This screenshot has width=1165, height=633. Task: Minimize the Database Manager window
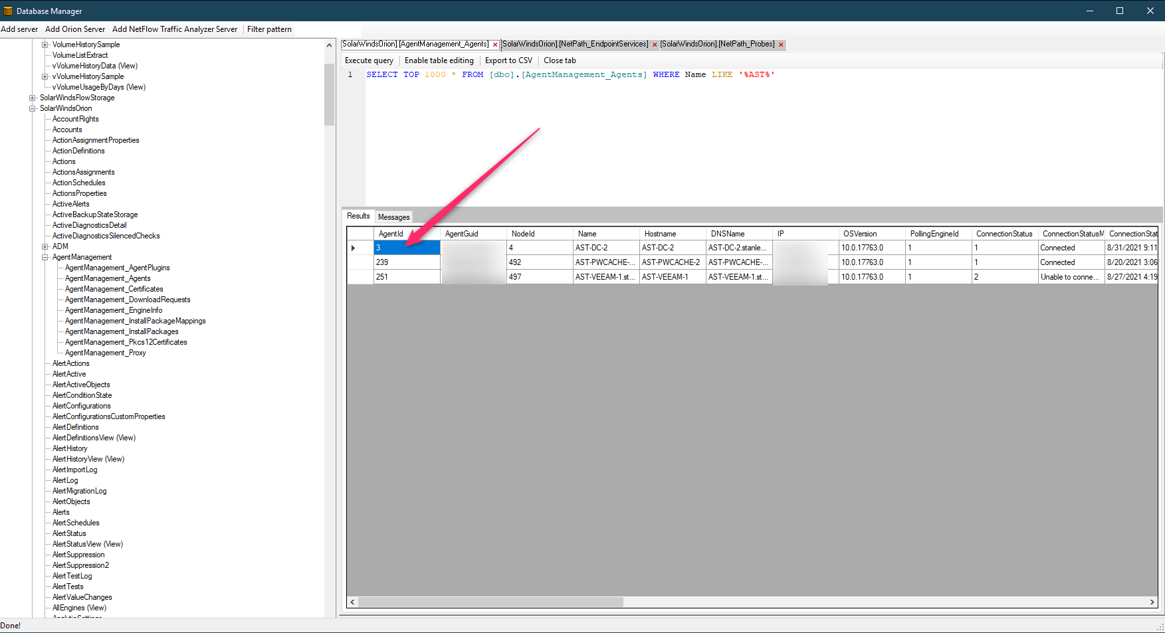[1090, 11]
